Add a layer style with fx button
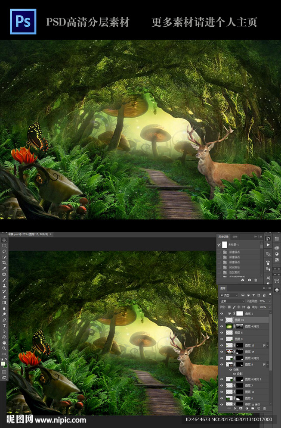 235,409
